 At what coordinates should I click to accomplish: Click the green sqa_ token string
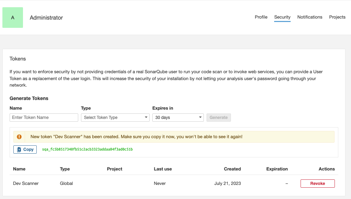tap(87, 150)
